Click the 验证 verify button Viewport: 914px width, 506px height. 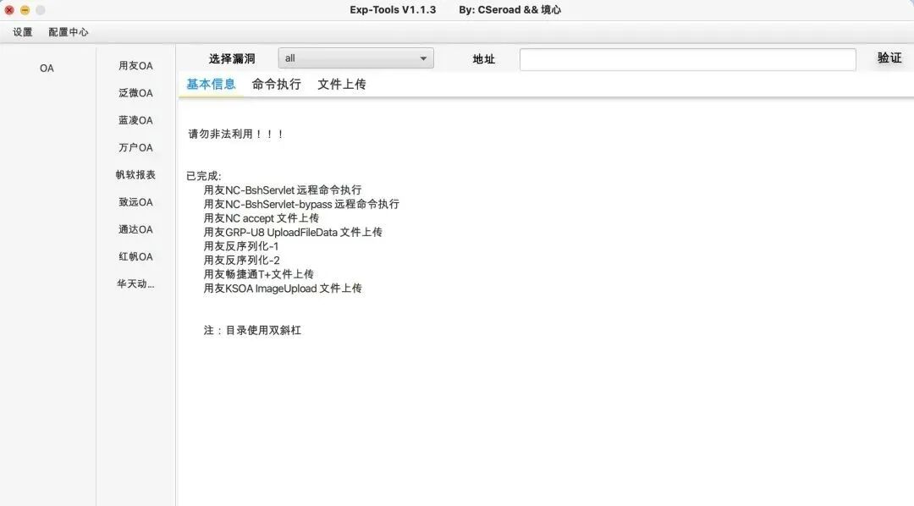tap(889, 58)
